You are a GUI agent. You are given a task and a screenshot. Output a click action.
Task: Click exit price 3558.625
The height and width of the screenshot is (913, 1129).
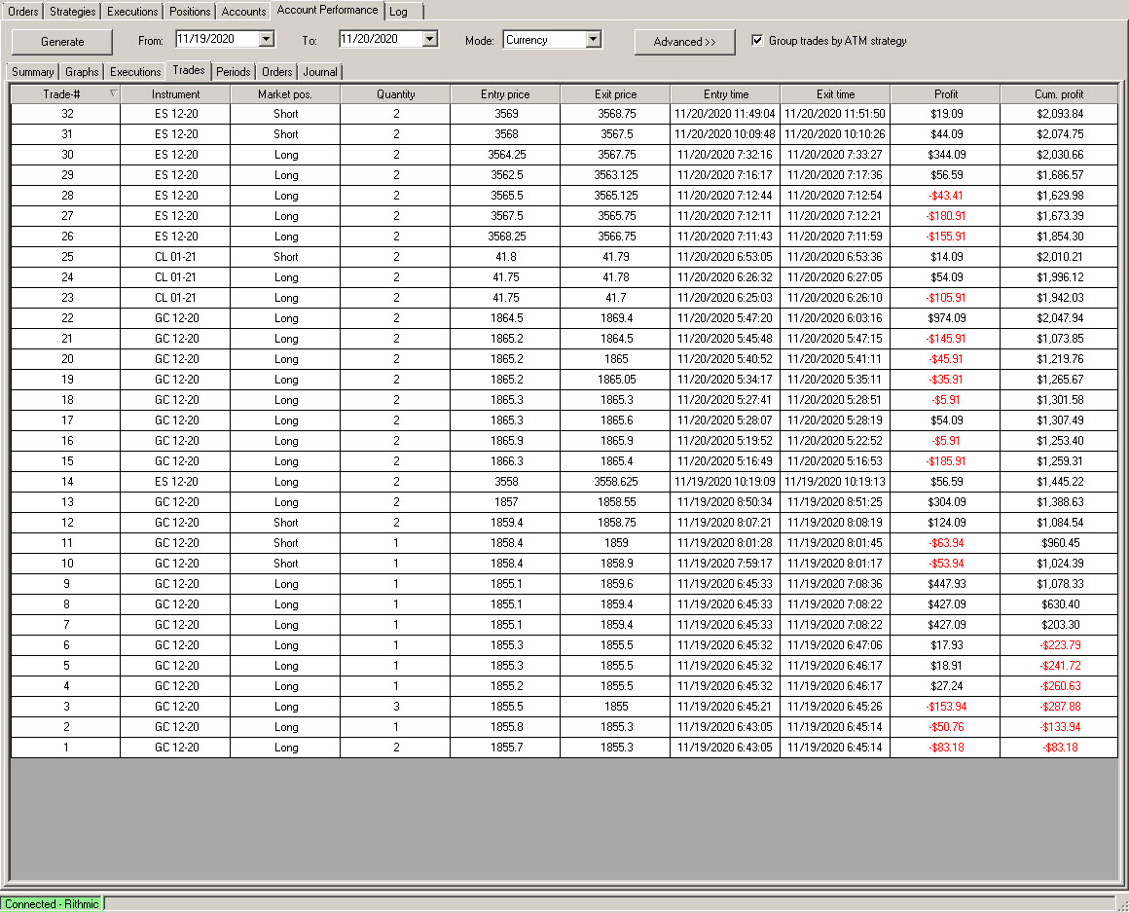point(616,482)
